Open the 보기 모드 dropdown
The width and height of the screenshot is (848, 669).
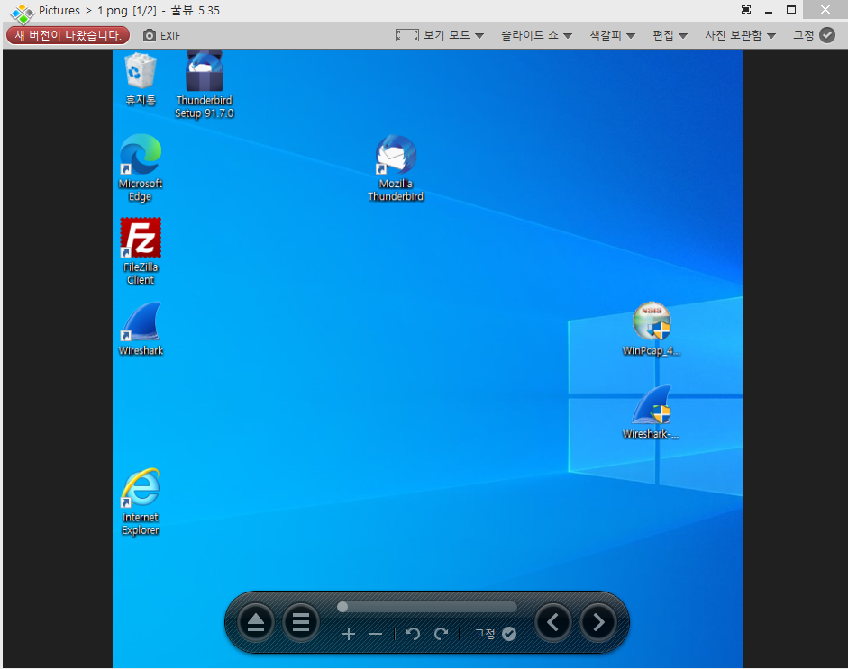point(454,35)
